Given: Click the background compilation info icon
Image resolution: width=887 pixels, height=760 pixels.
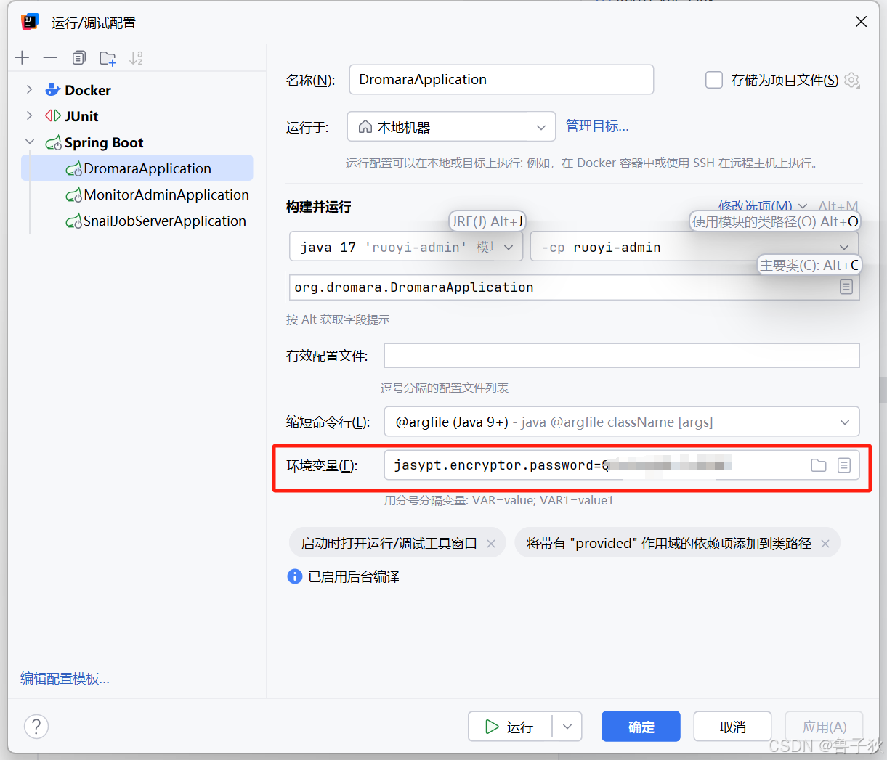Looking at the screenshot, I should click(295, 576).
